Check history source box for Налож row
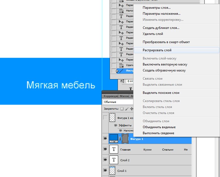The height and width of the screenshot is (177, 220). pos(114,11)
